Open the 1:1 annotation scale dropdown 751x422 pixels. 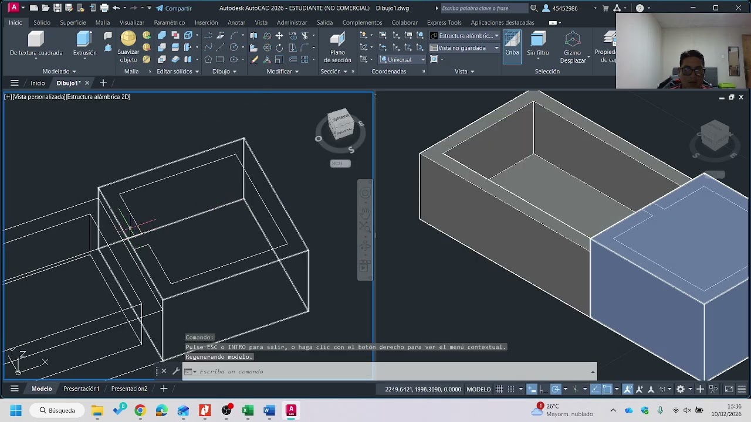666,389
